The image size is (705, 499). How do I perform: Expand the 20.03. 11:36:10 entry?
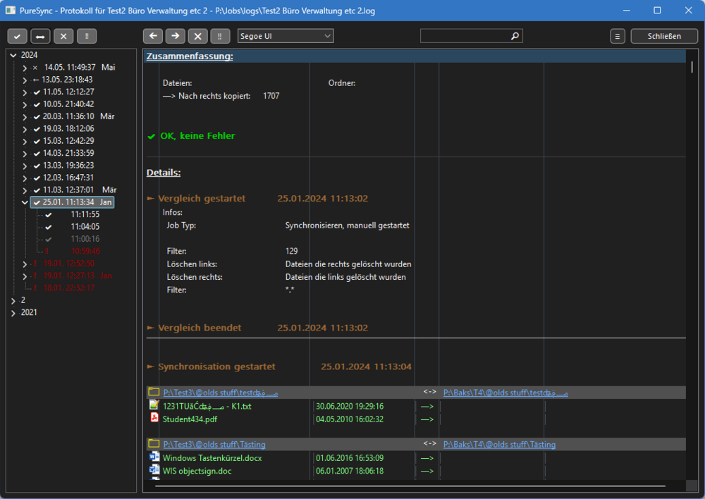point(25,117)
